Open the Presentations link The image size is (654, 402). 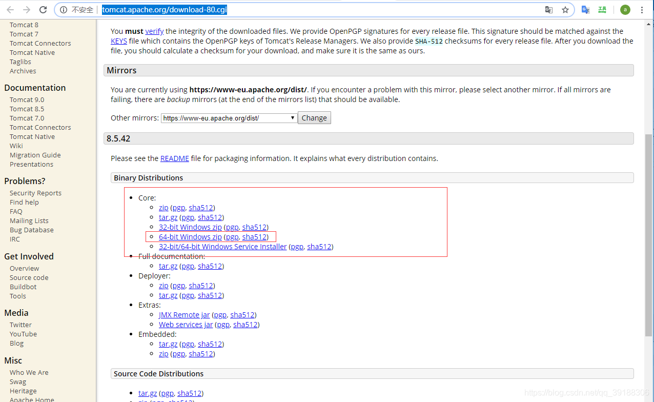pyautogui.click(x=32, y=164)
